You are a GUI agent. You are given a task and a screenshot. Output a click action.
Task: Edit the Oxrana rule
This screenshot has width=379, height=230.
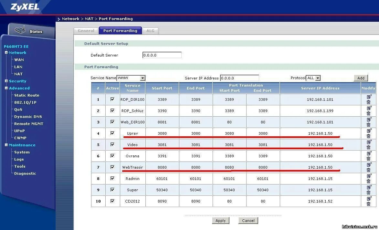[x=369, y=153]
